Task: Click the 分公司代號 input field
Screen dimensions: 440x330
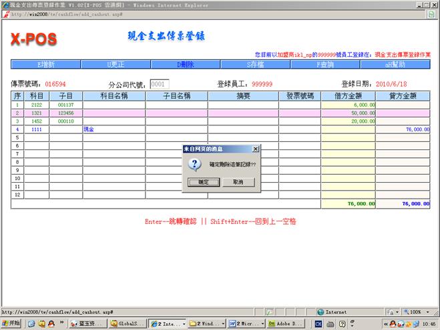Action: (x=159, y=85)
